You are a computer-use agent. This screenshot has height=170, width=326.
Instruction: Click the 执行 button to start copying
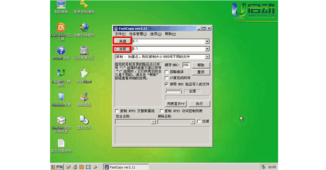pyautogui.click(x=199, y=104)
